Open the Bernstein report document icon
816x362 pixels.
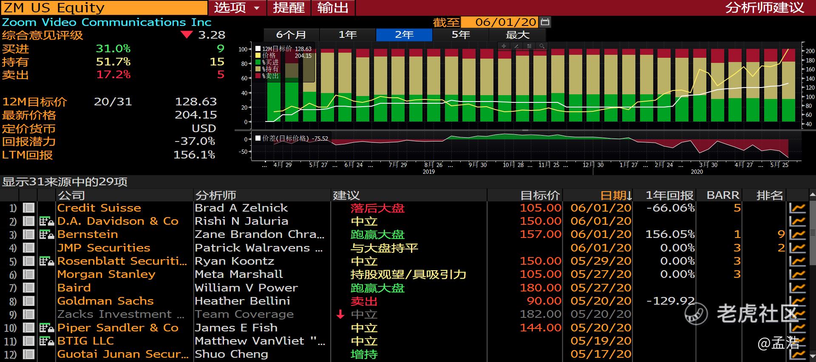pos(28,234)
